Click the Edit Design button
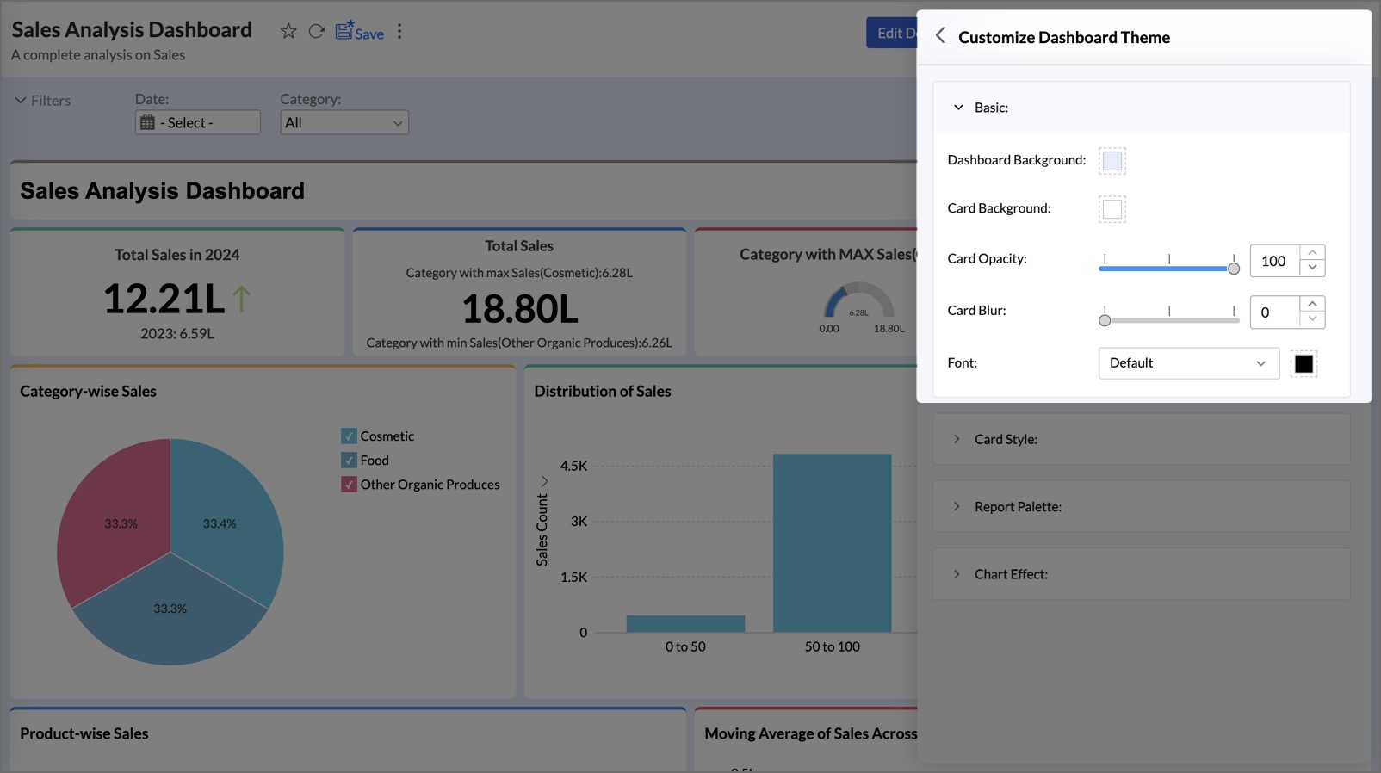This screenshot has height=773, width=1381. pos(892,33)
